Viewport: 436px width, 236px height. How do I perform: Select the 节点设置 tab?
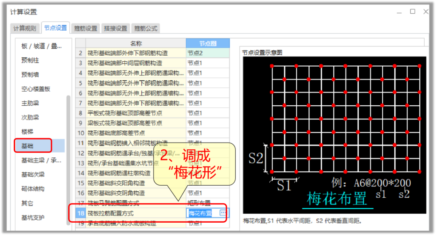click(55, 28)
